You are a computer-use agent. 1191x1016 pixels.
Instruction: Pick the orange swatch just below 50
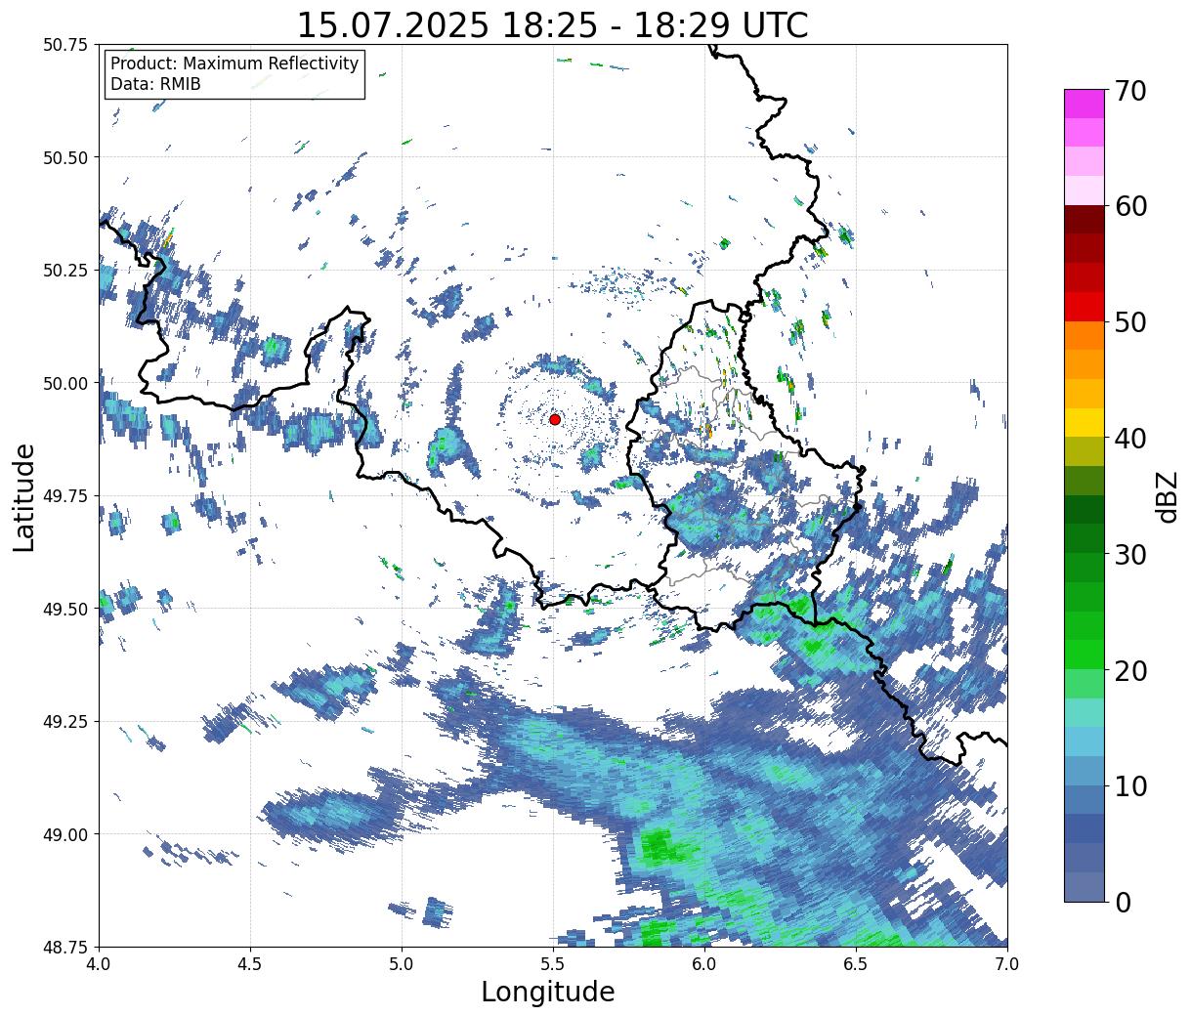pos(1084,335)
